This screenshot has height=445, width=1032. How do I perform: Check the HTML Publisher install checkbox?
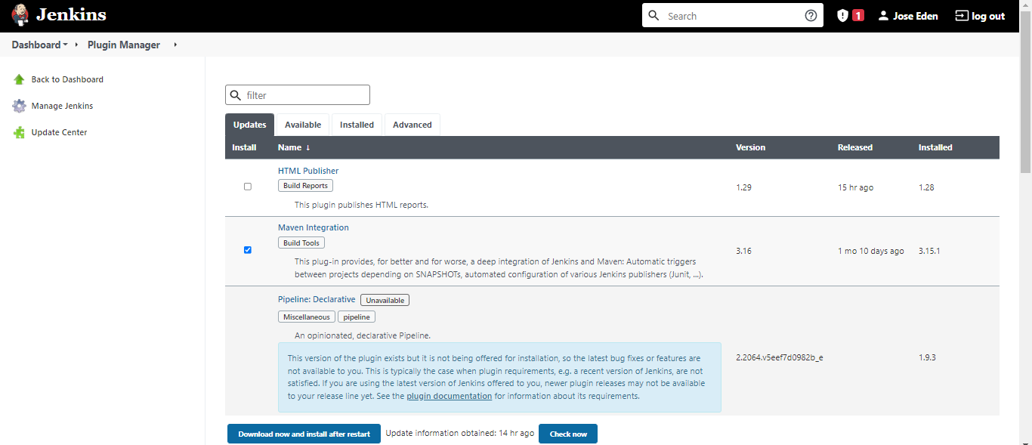(x=248, y=187)
